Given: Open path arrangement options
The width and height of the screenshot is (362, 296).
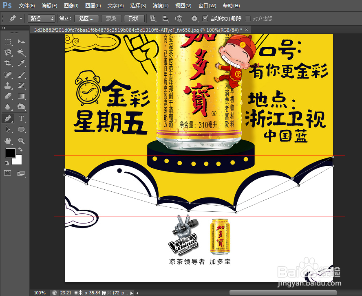Looking at the screenshot, I should (x=178, y=18).
